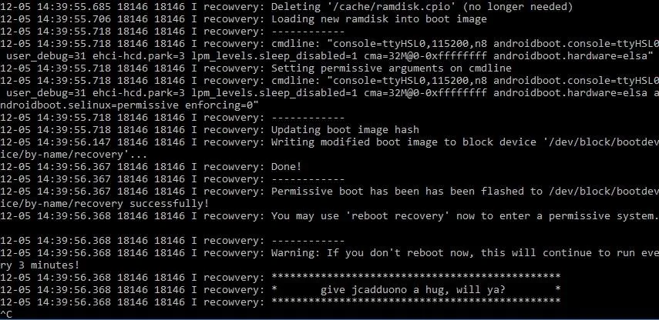Click the 'Updating boot image hash' line

(x=210, y=129)
